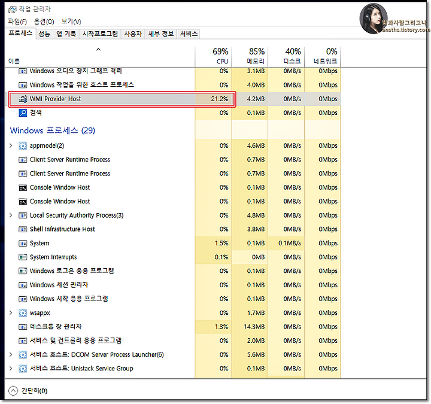Click the 1.5% CPU value for System
431x404 pixels.
coord(221,244)
